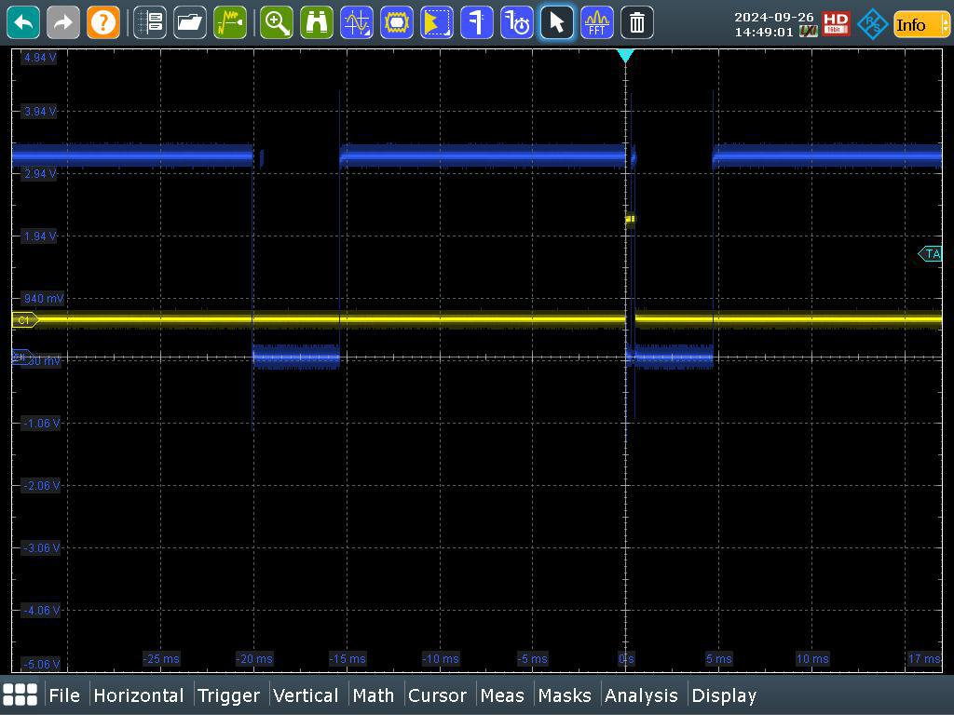The width and height of the screenshot is (954, 715).
Task: Click the Undo arrow icon
Action: point(23,22)
